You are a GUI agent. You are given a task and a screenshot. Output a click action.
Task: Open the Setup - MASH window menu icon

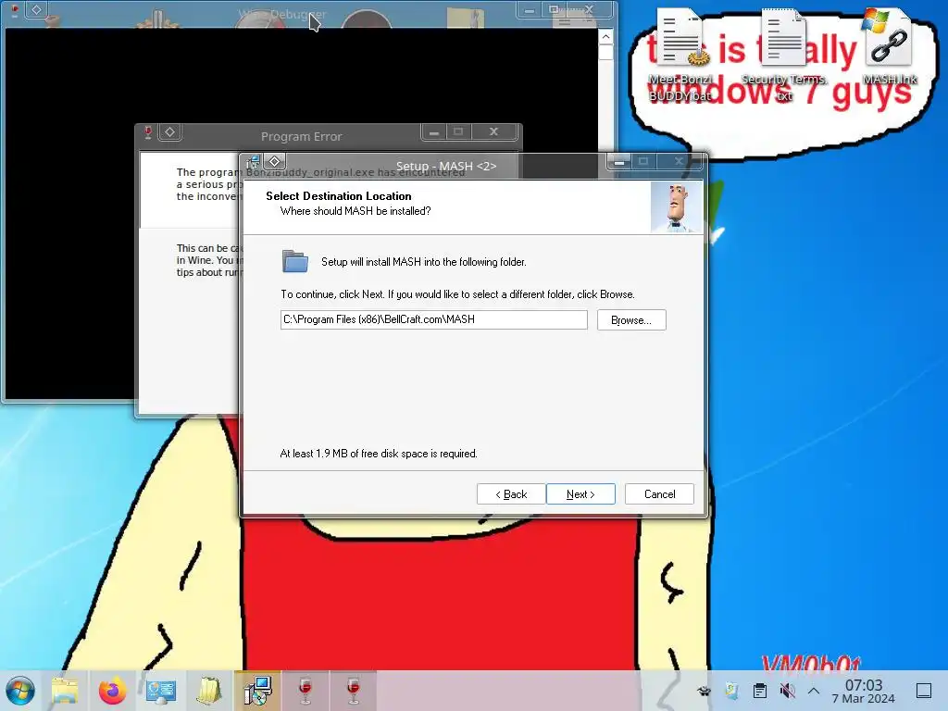(254, 161)
